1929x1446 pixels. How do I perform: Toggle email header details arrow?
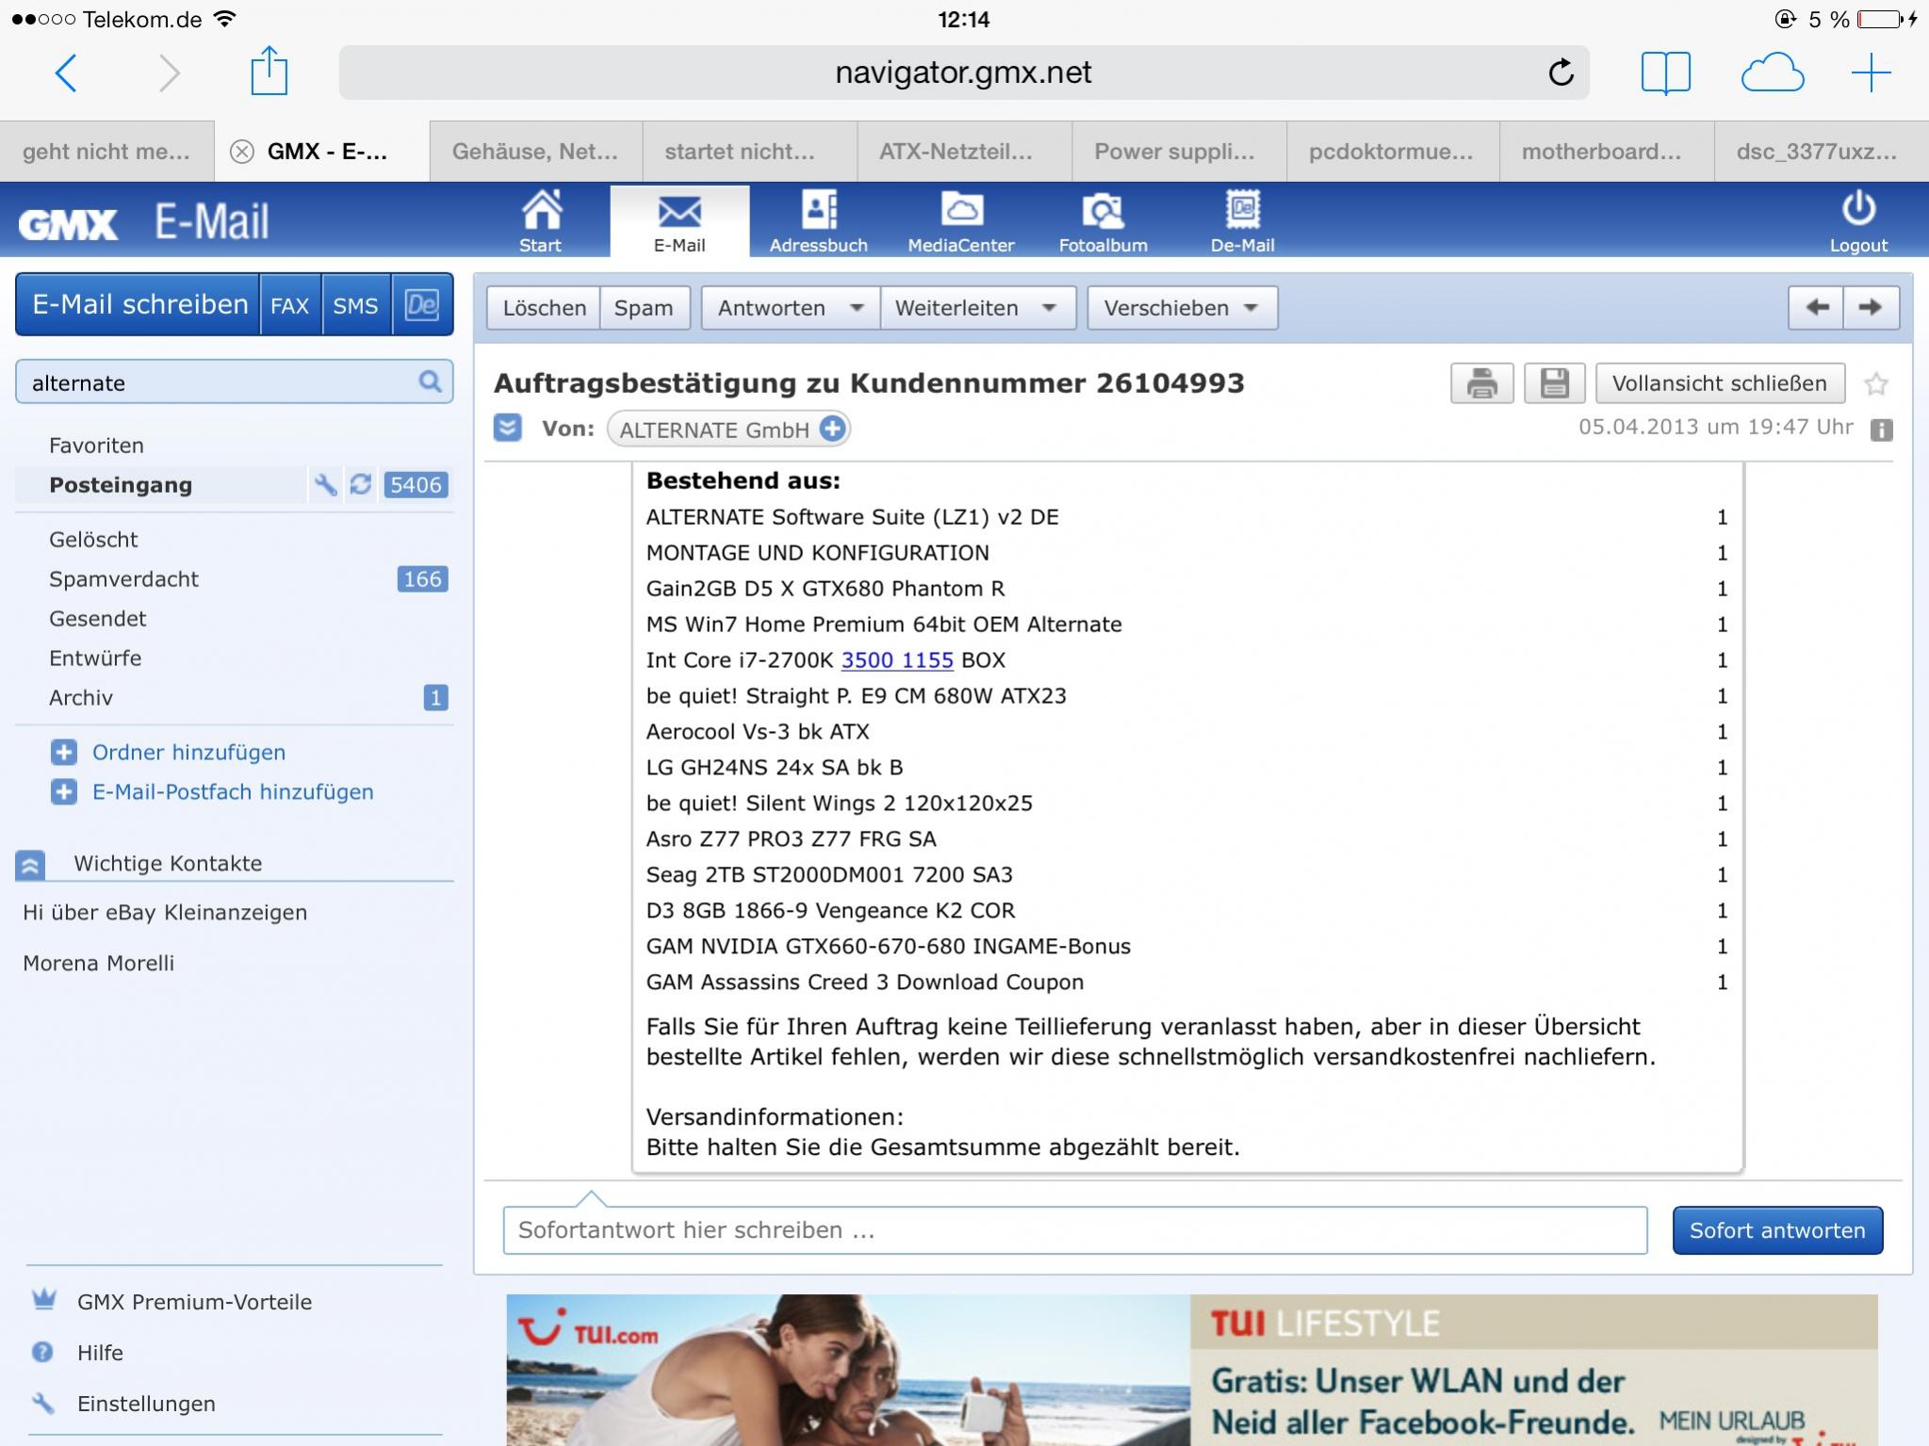507,429
